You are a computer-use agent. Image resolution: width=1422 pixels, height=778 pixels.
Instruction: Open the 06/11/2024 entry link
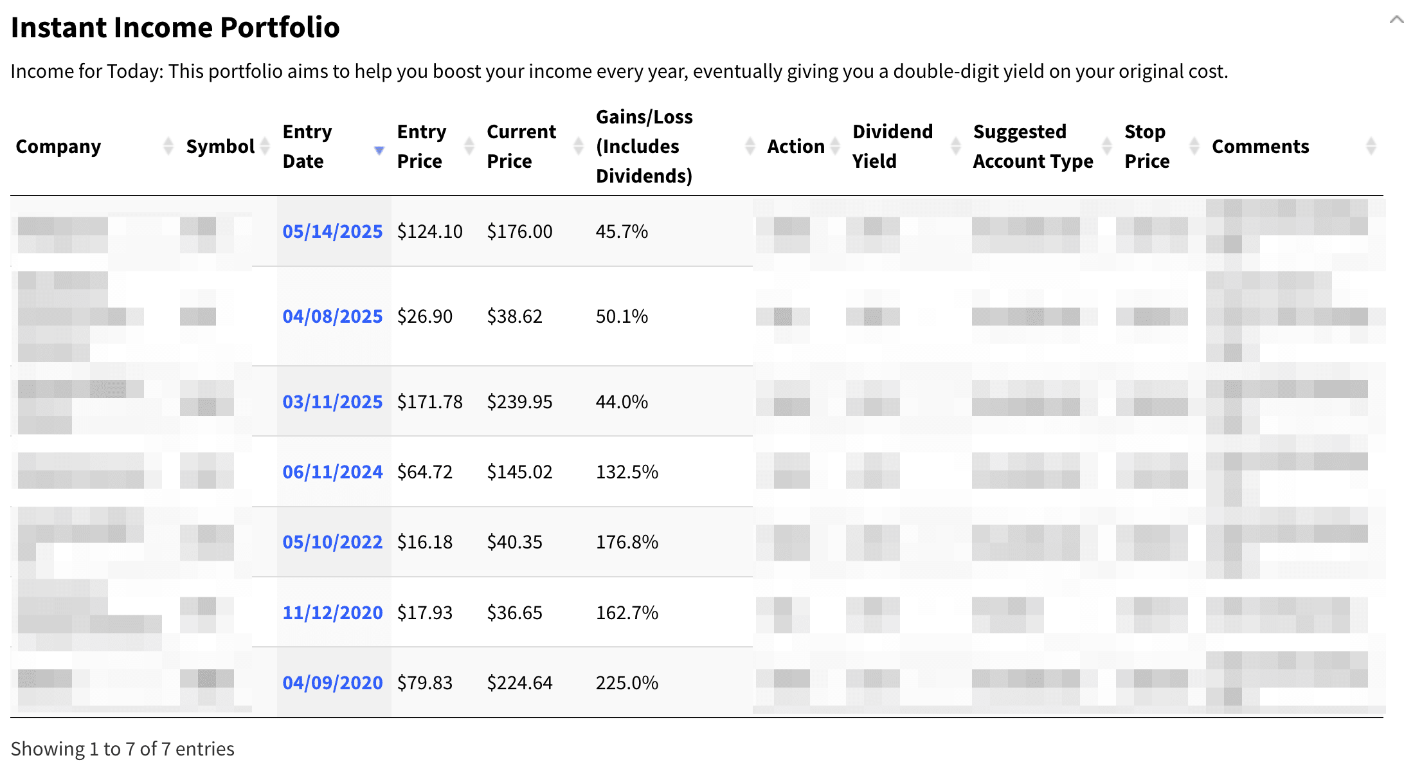pos(332,472)
